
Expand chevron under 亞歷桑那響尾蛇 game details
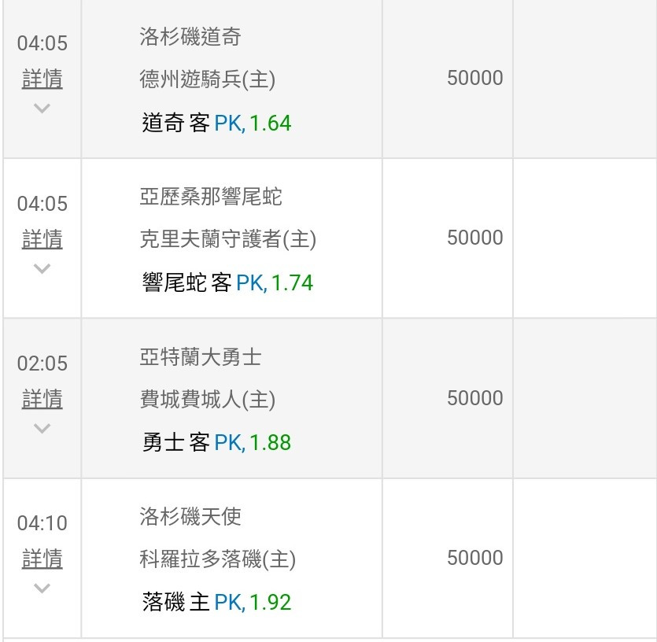pos(42,268)
